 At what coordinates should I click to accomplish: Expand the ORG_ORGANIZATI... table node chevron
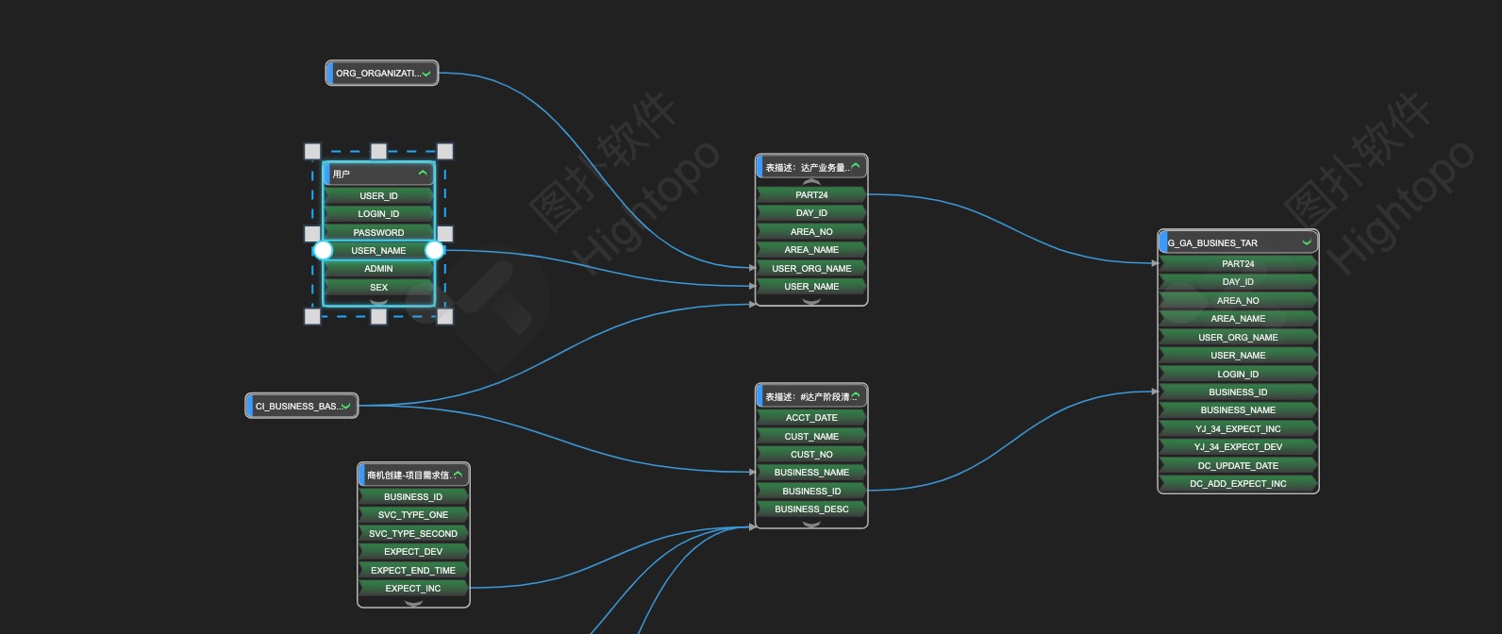426,74
